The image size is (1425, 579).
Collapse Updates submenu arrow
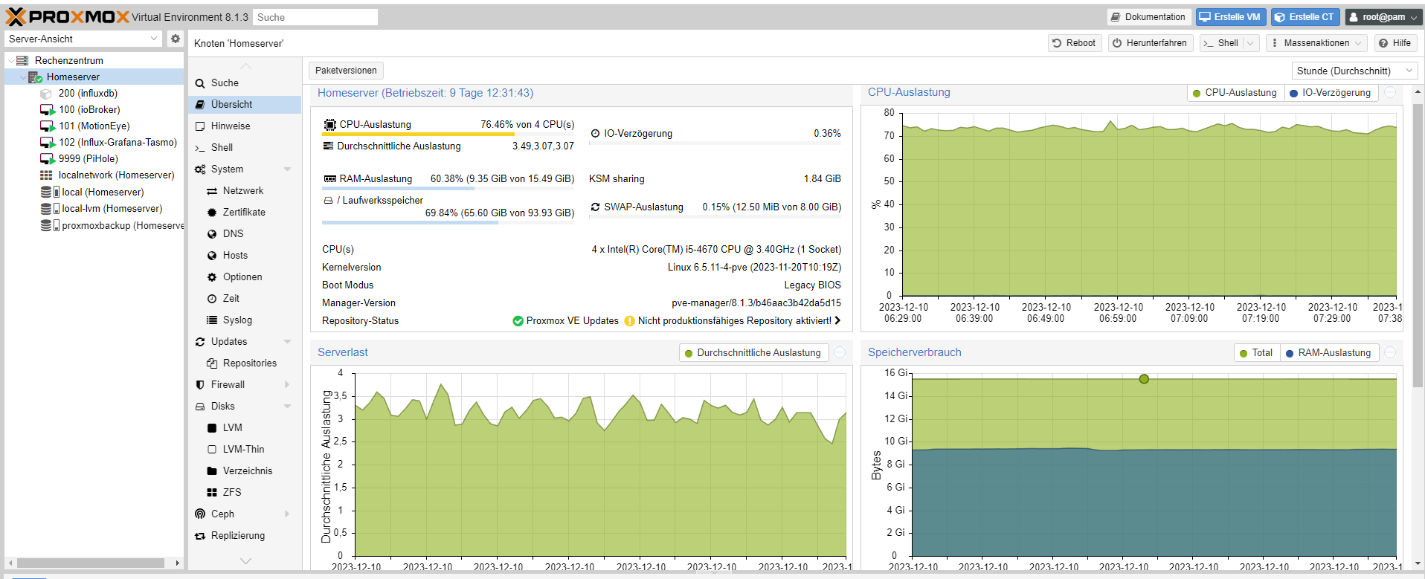click(x=287, y=341)
